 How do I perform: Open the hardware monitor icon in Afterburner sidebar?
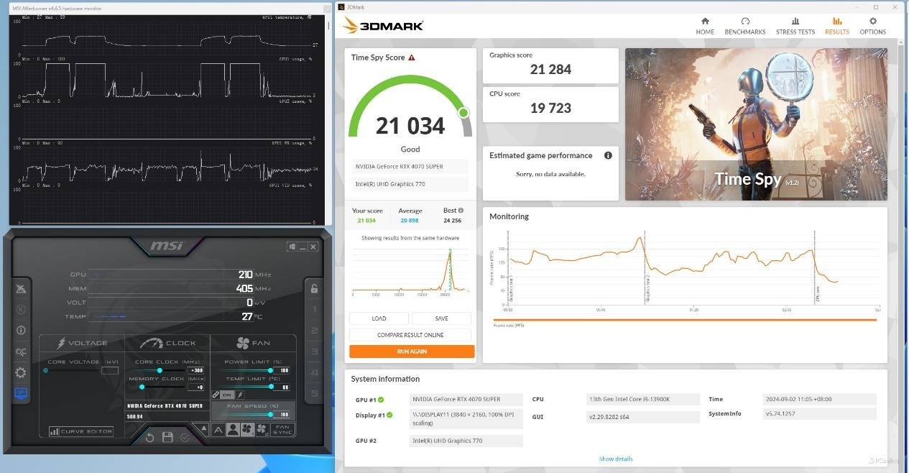point(21,393)
